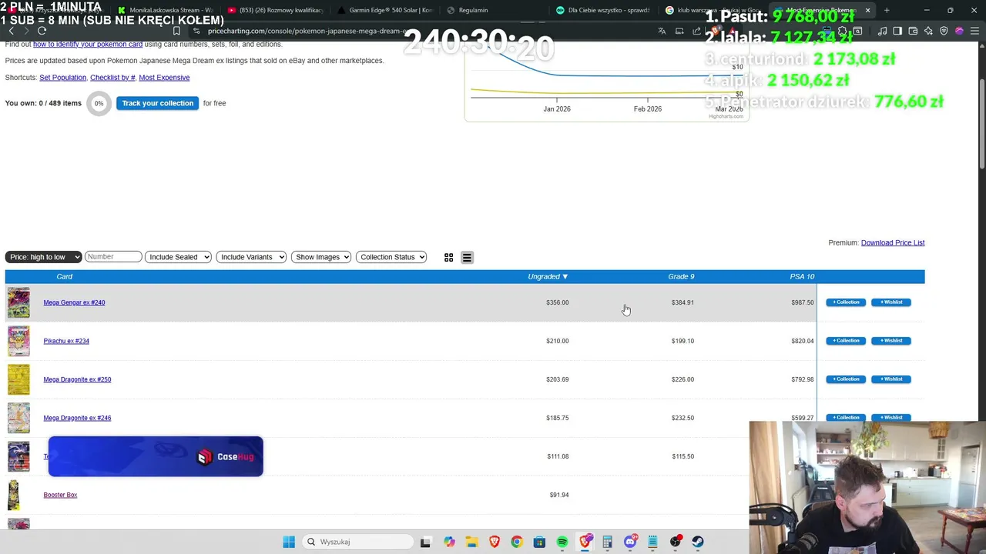Switch to MonikaLaskowska Stream tab
The width and height of the screenshot is (986, 554).
pyautogui.click(x=164, y=10)
